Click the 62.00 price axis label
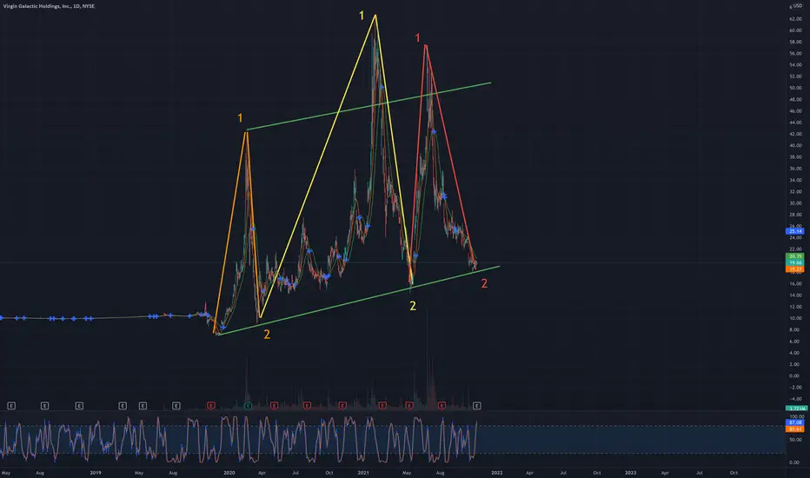 [795, 18]
